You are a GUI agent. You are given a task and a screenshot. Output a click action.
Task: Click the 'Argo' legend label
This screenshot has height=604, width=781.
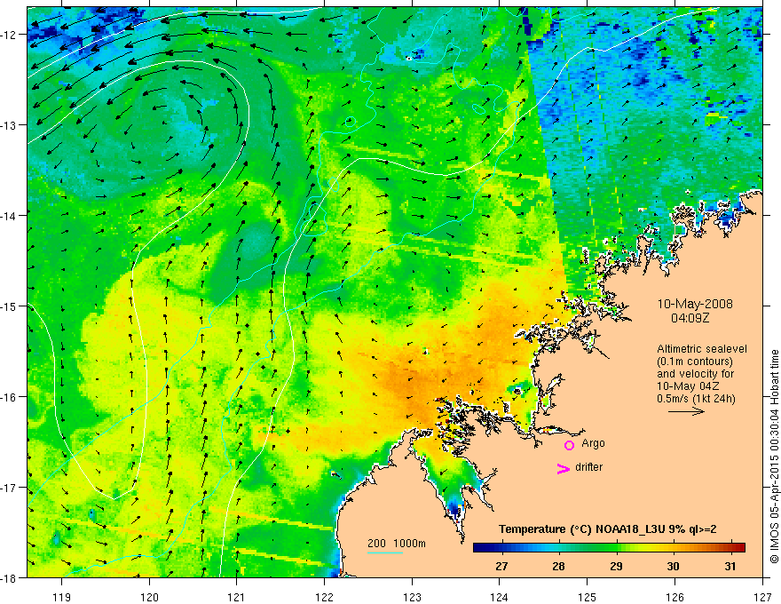point(593,443)
